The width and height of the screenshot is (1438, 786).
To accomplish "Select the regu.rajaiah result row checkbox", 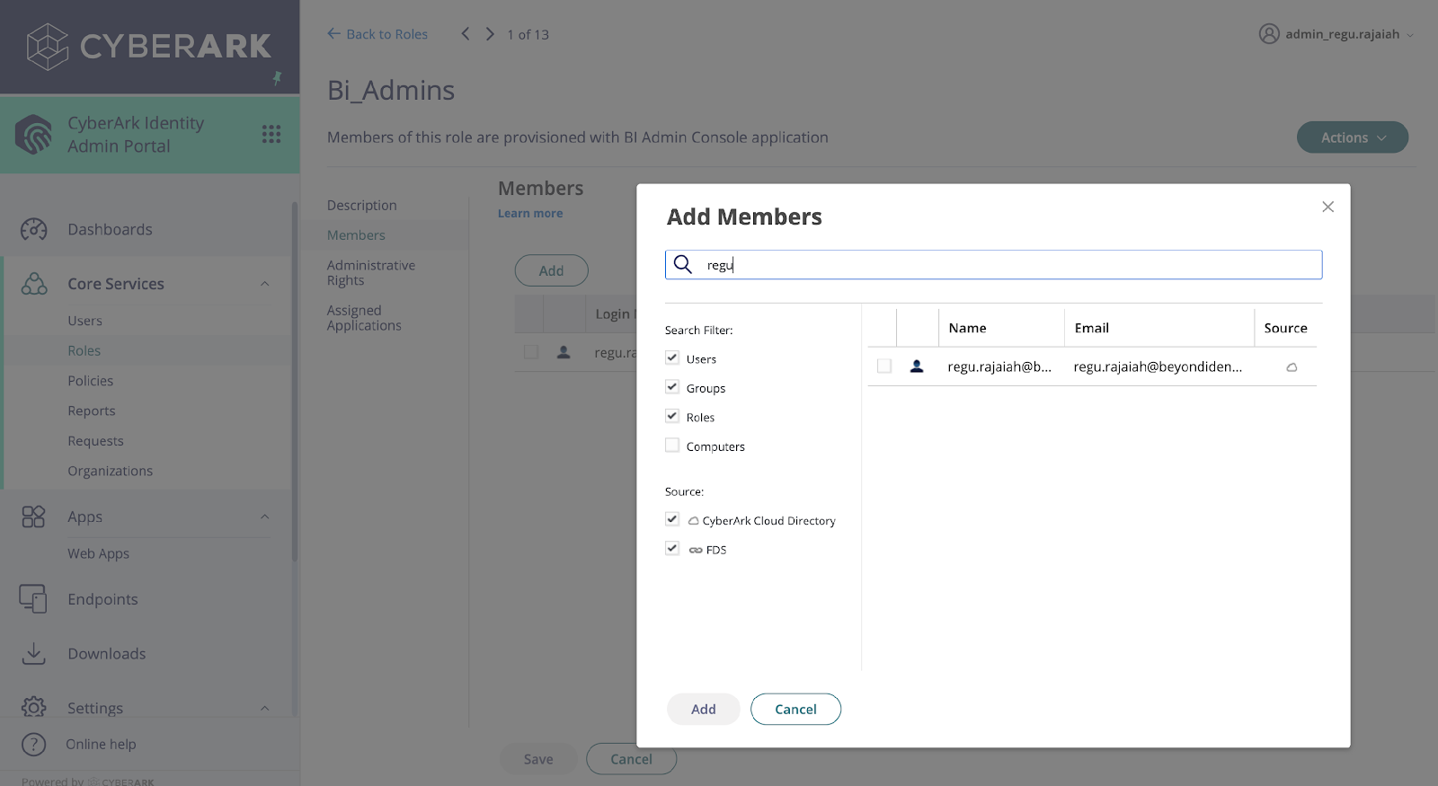I will 884,367.
